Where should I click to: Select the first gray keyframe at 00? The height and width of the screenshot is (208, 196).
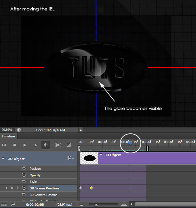point(80,188)
